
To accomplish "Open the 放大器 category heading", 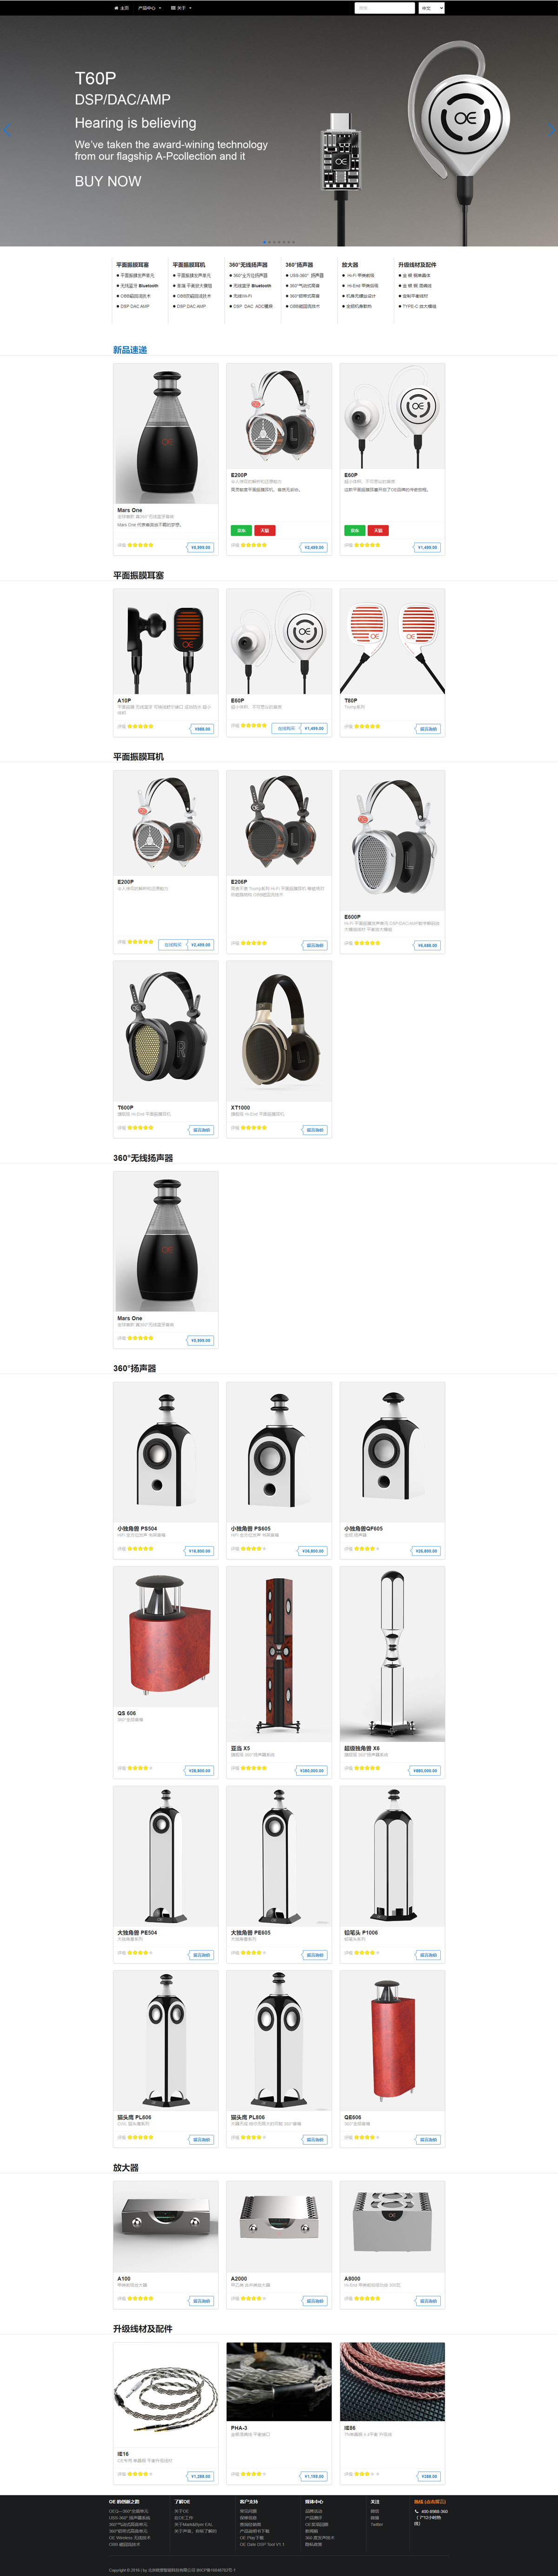I will 126,2167.
